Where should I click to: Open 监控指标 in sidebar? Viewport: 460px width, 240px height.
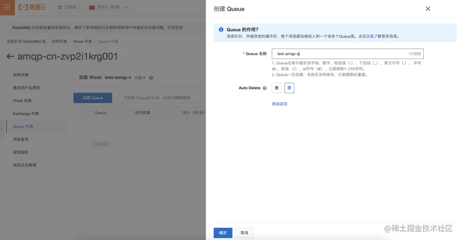click(20, 152)
